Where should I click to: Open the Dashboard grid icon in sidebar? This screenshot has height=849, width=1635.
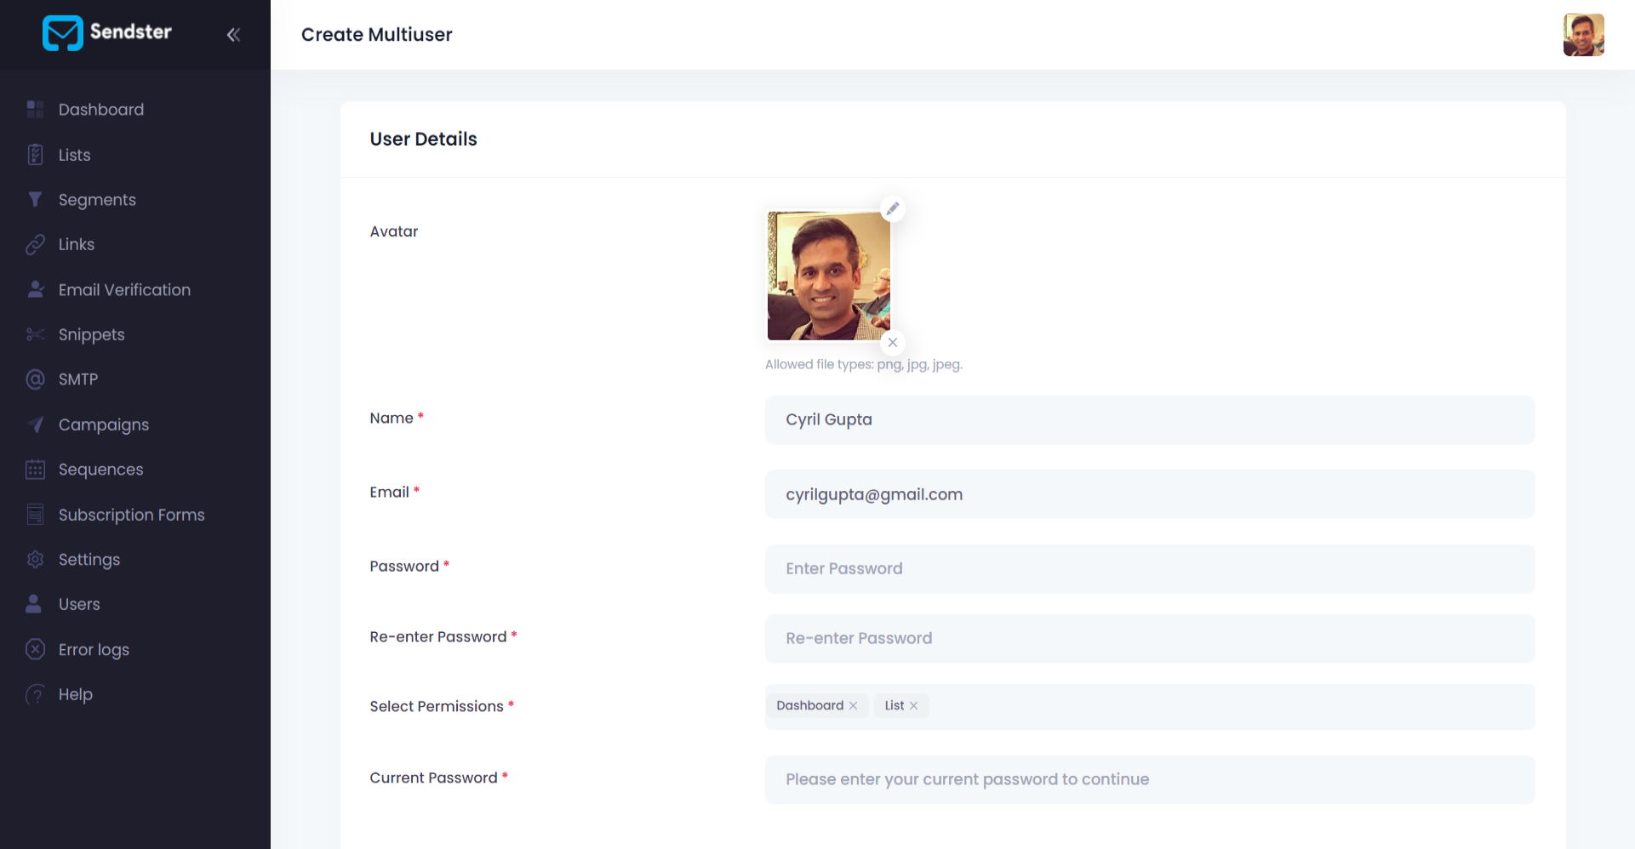(x=35, y=109)
